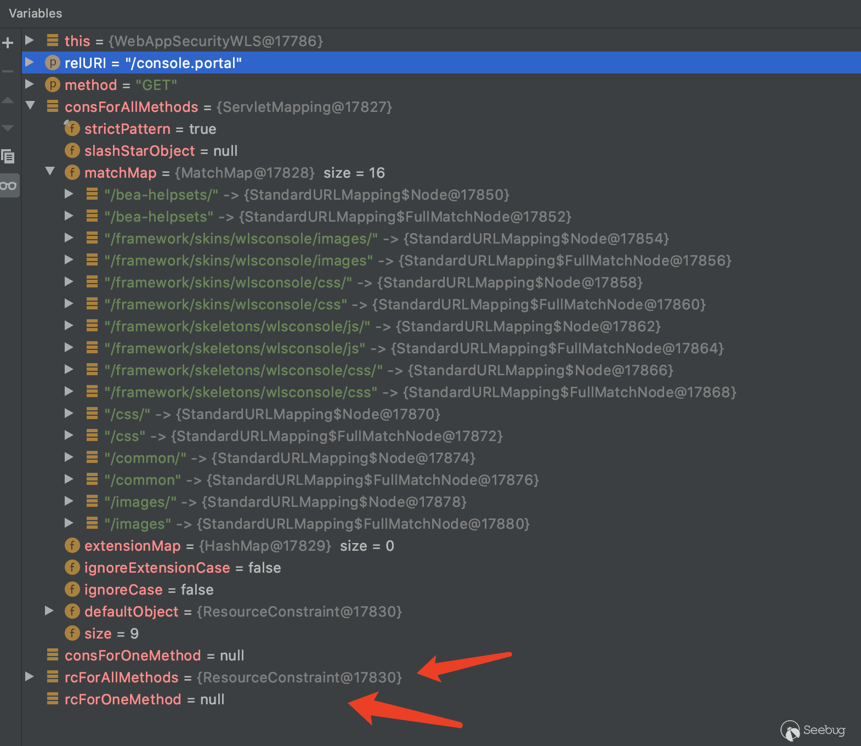The image size is (861, 746).
Task: Collapse the matchMap entry list
Action: coord(50,171)
